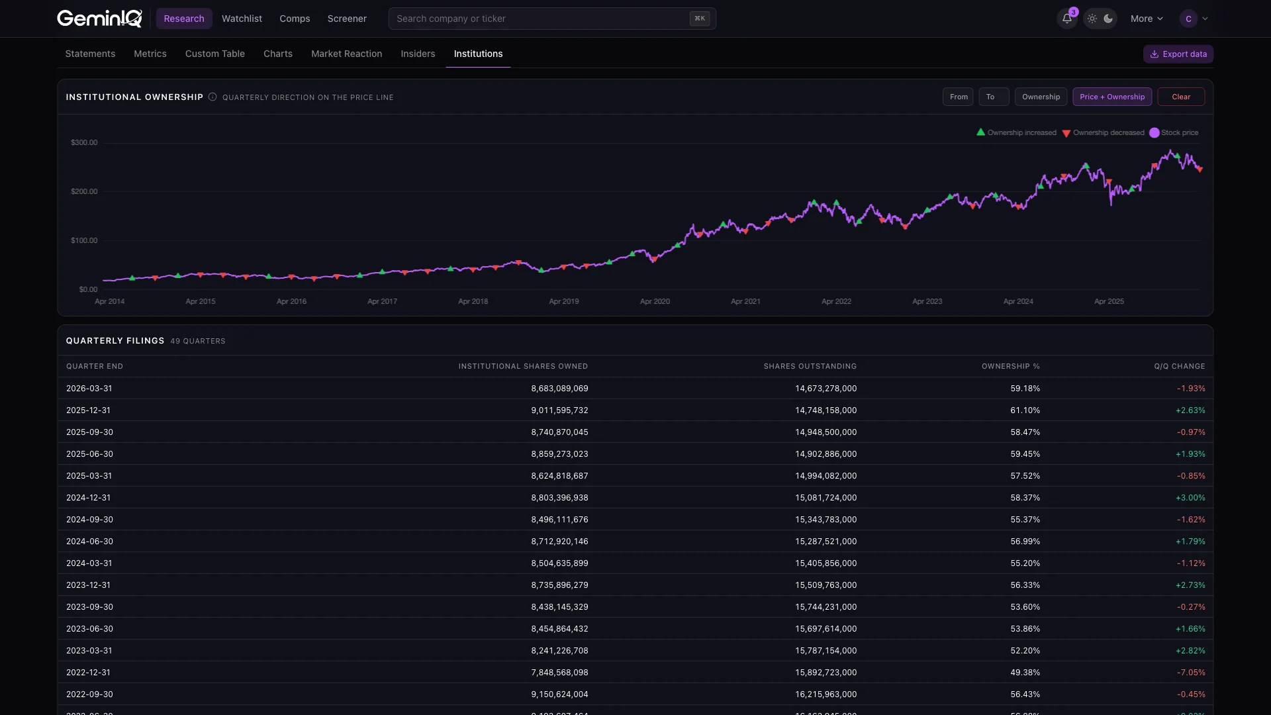This screenshot has width=1271, height=715.
Task: Click the -0.27% Q/Q change value
Action: (1191, 607)
